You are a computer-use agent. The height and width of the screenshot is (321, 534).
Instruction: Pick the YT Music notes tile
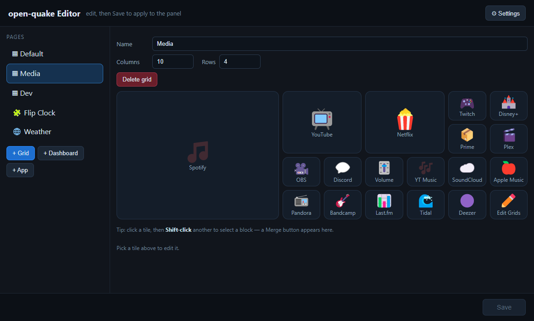pos(425,172)
